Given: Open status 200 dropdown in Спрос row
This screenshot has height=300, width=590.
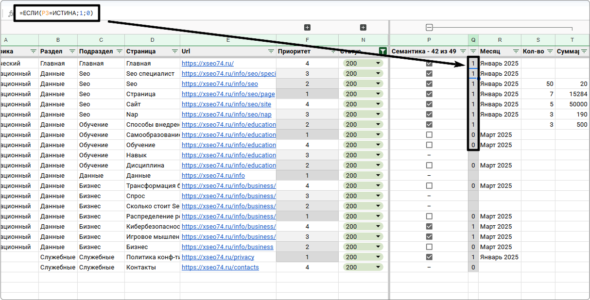Looking at the screenshot, I should pyautogui.click(x=378, y=196).
